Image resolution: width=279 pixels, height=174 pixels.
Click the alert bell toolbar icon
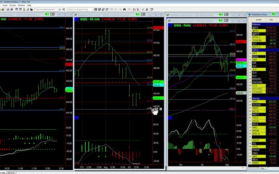pyautogui.click(x=120, y=10)
